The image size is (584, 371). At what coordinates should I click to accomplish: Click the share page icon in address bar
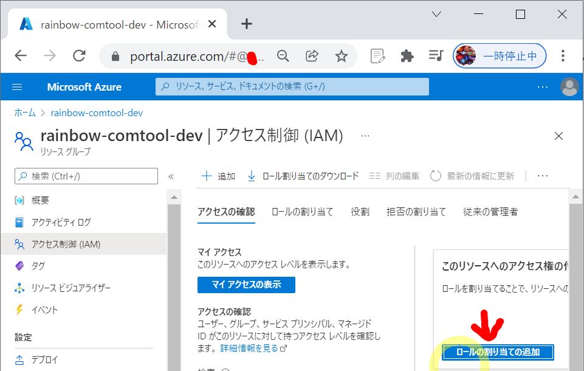[312, 57]
